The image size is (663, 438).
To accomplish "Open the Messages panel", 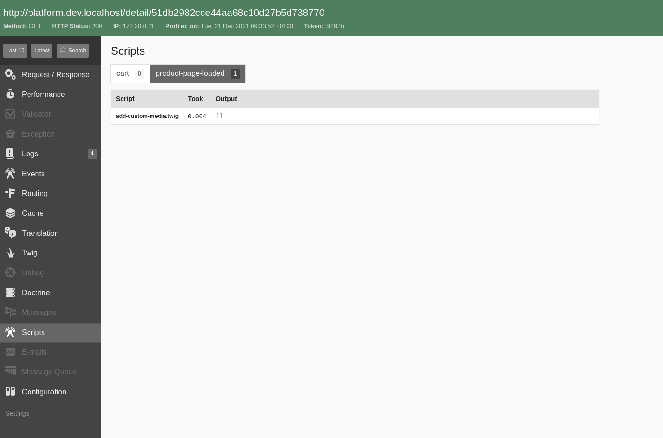I will point(39,312).
